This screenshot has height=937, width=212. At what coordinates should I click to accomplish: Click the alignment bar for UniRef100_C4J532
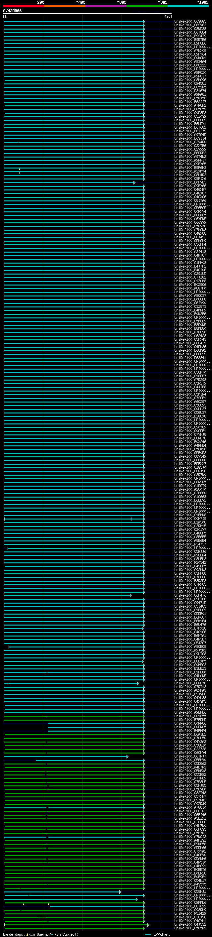point(77,925)
